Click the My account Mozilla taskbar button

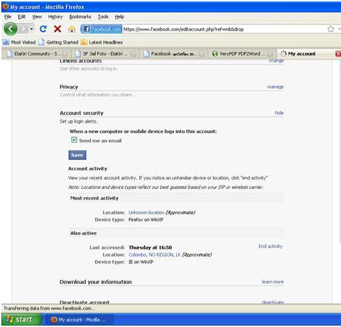(x=80, y=319)
